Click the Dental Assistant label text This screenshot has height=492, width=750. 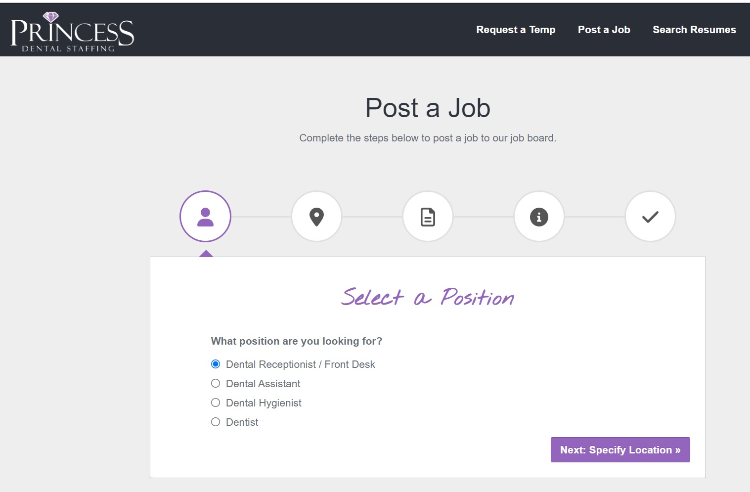[x=263, y=384]
